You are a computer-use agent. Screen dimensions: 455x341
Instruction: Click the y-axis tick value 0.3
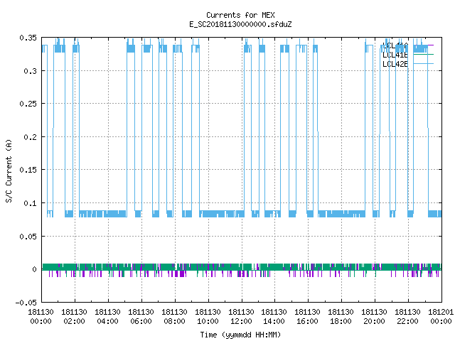pyautogui.click(x=30, y=71)
